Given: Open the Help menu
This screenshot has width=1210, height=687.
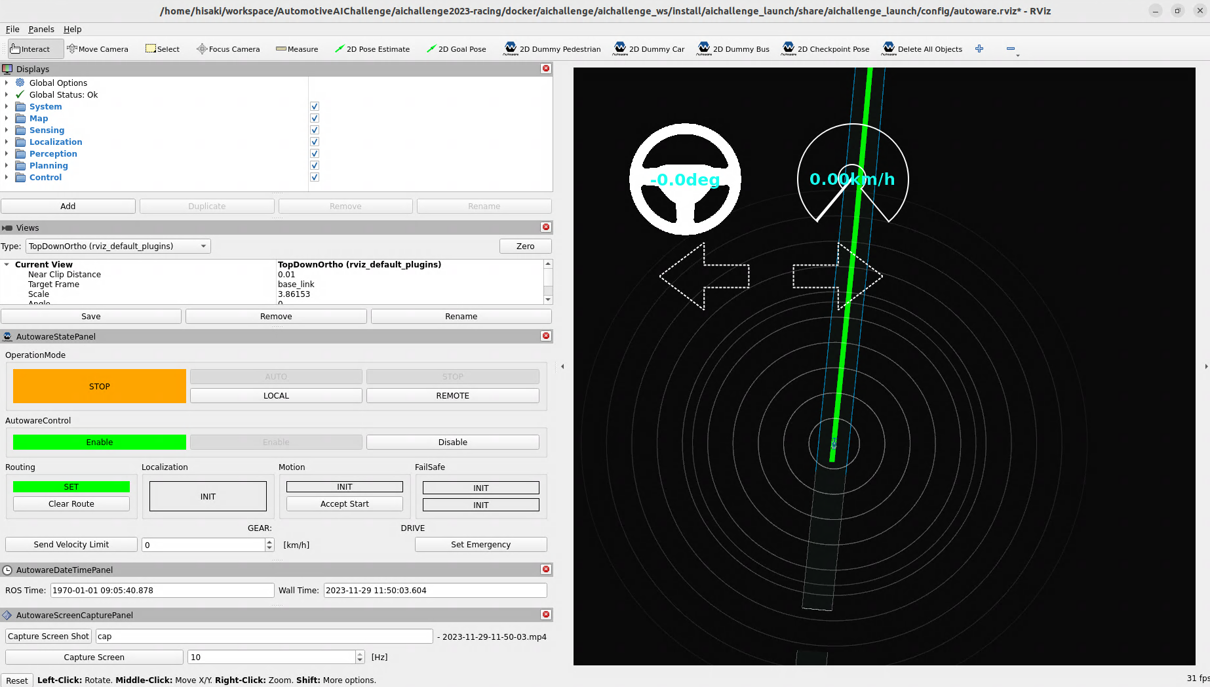Looking at the screenshot, I should [x=72, y=29].
